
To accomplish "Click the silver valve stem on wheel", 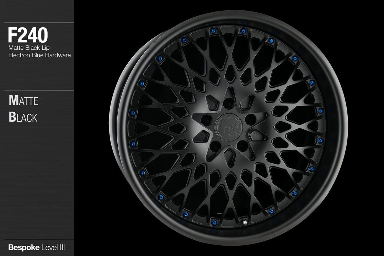I will click(x=245, y=223).
